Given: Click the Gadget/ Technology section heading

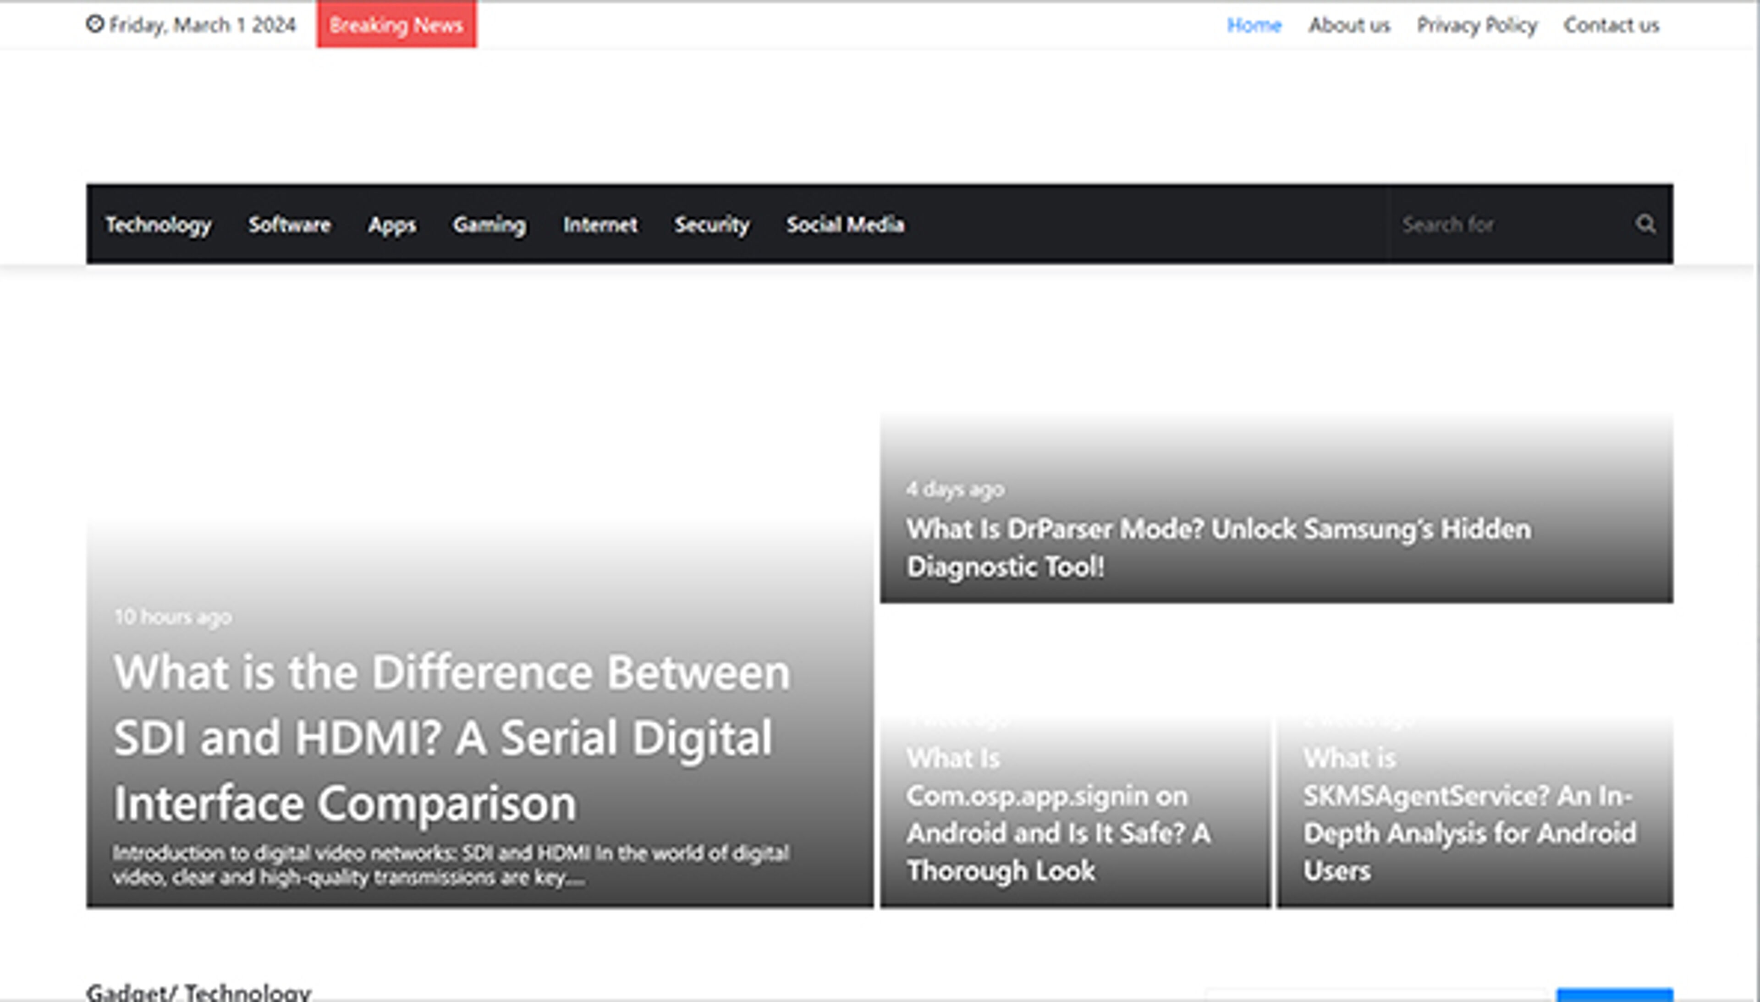Looking at the screenshot, I should [x=198, y=991].
